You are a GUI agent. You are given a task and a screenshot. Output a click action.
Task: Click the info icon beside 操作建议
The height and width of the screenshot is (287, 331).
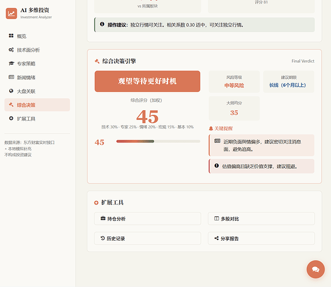tap(102, 24)
